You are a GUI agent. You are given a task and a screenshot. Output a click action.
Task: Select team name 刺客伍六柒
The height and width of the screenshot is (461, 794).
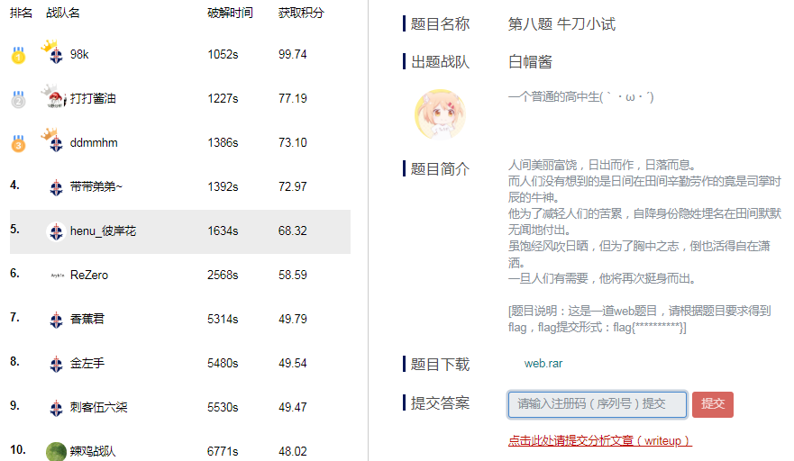(x=99, y=407)
